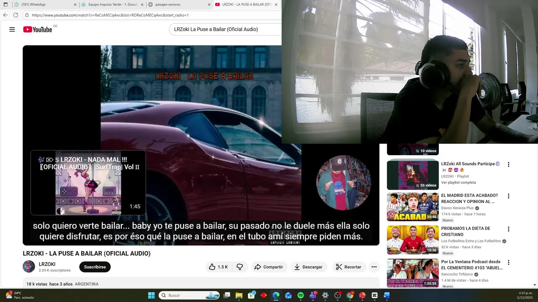Open options for EL MADRID ESTA ACABADO
Viewport: 538px width, 302px height.
click(x=509, y=196)
